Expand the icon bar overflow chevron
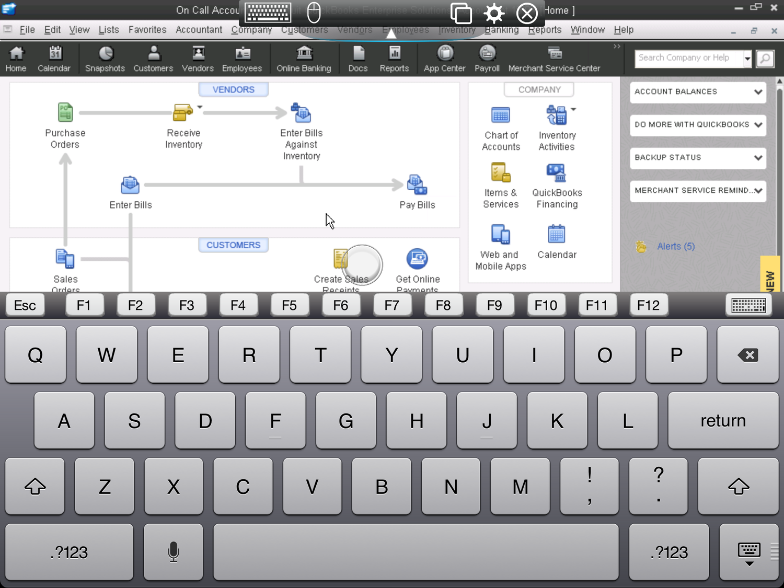784x588 pixels. (617, 47)
